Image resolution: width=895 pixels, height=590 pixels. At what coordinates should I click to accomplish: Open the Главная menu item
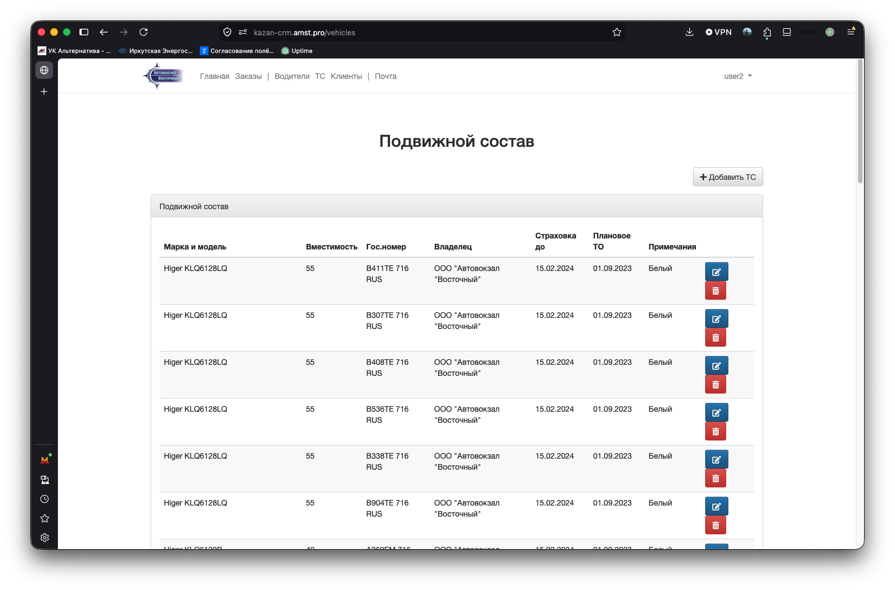point(215,76)
